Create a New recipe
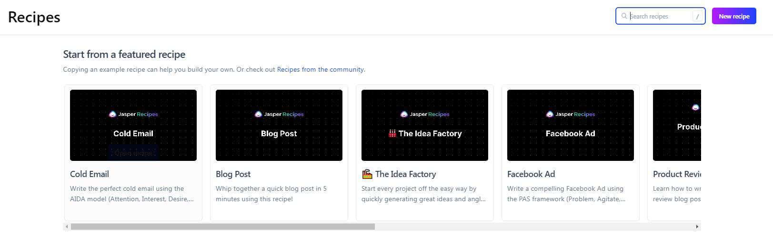This screenshot has height=243, width=773. [734, 16]
